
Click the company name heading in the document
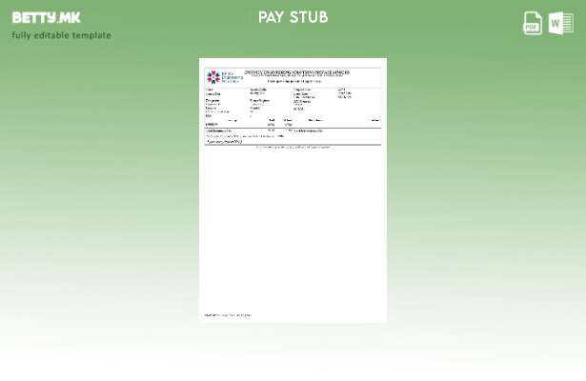(x=297, y=71)
